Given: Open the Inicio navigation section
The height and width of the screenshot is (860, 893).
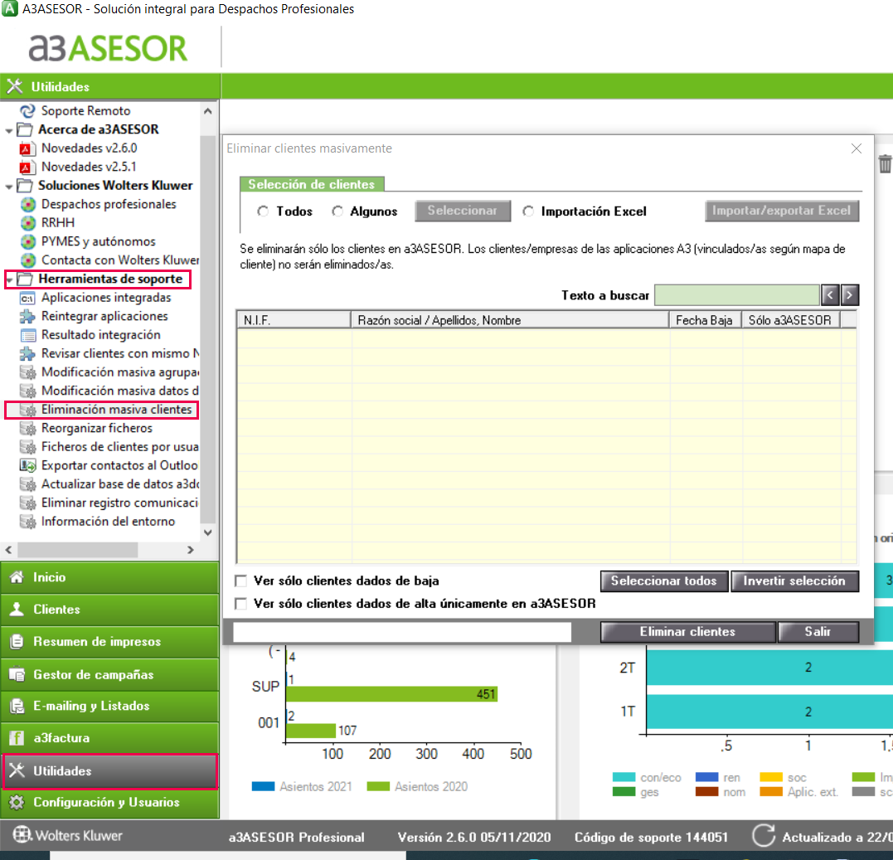Looking at the screenshot, I should tap(109, 577).
